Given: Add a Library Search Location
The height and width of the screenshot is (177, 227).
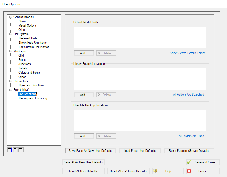Looking at the screenshot, I should (x=84, y=95).
